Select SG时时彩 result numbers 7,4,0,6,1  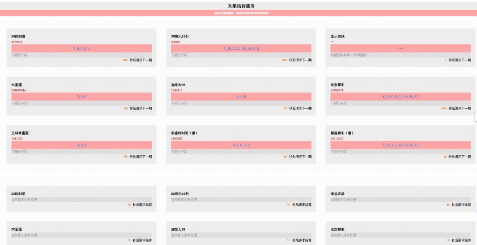tap(82, 48)
